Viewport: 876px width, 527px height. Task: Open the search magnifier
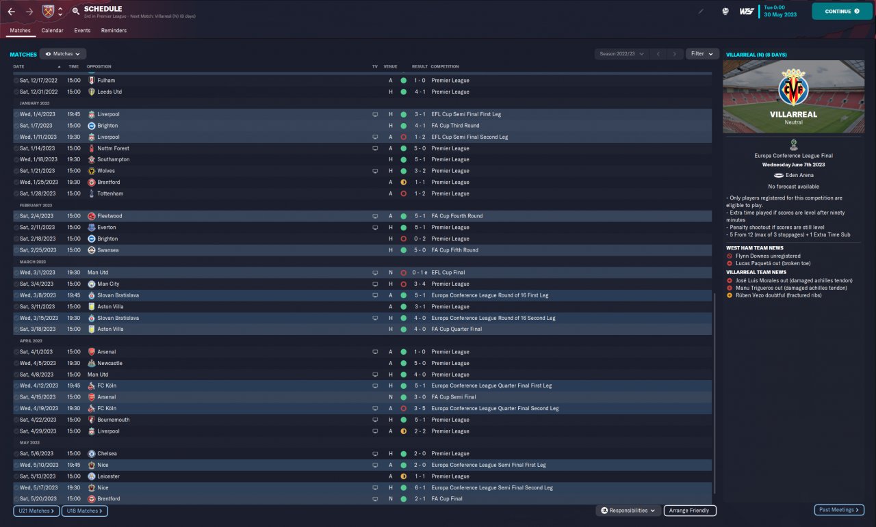75,12
